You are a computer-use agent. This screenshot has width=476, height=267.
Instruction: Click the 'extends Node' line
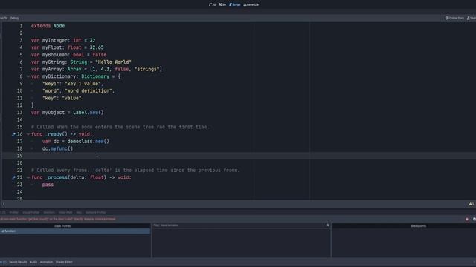[48, 26]
